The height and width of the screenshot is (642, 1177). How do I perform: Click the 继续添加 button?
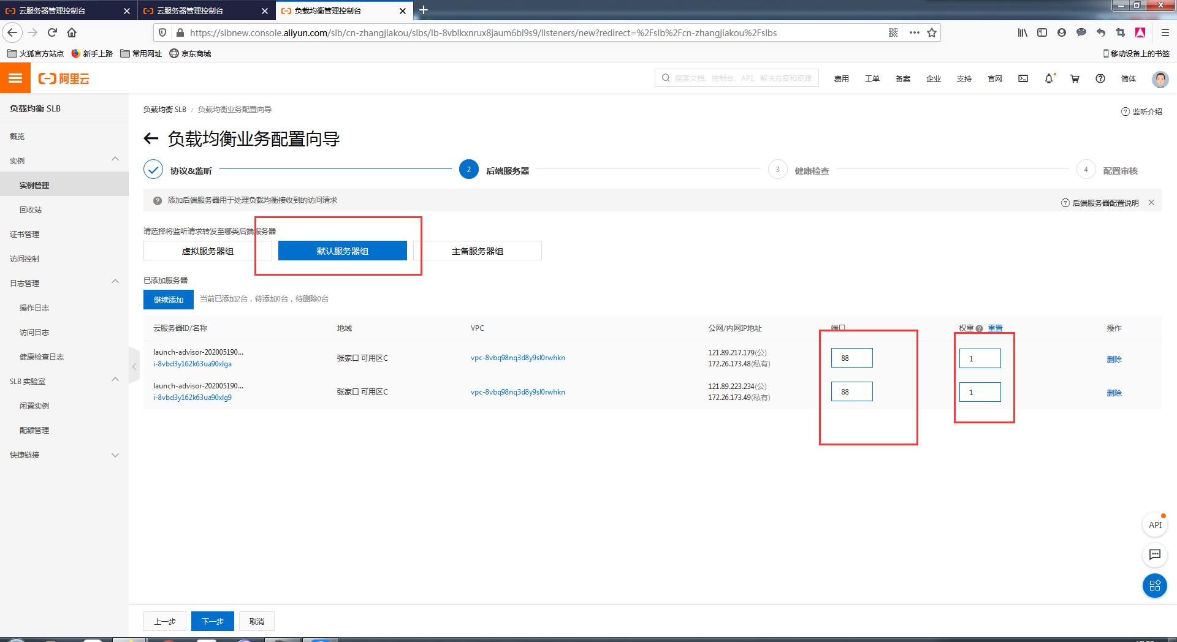click(x=168, y=300)
